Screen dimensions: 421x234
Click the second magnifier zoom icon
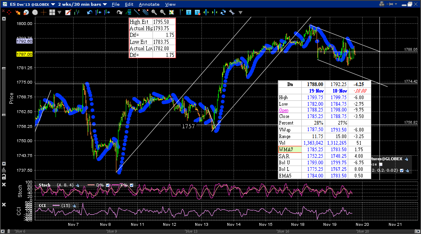[163, 12]
